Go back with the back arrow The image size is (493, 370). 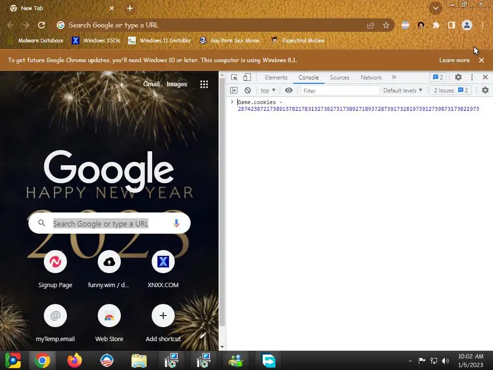pyautogui.click(x=11, y=25)
